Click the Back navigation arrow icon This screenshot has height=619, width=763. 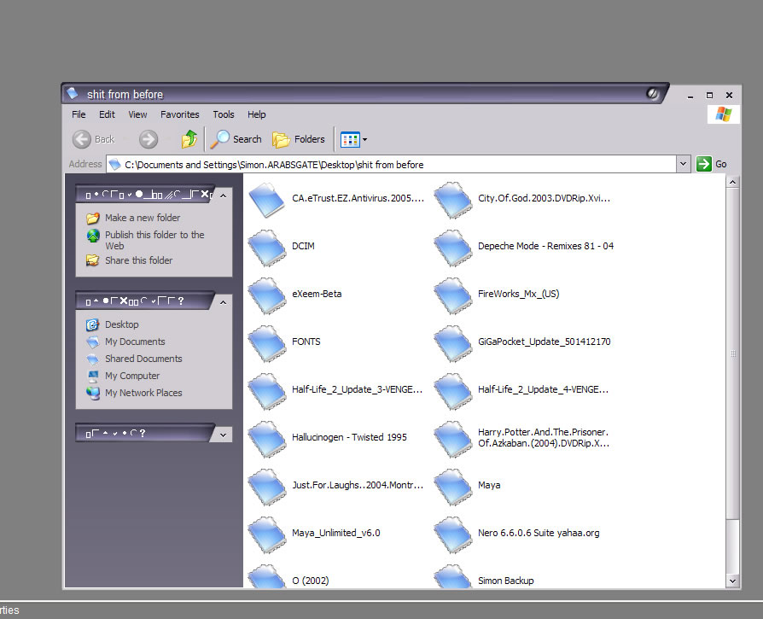[x=83, y=138]
